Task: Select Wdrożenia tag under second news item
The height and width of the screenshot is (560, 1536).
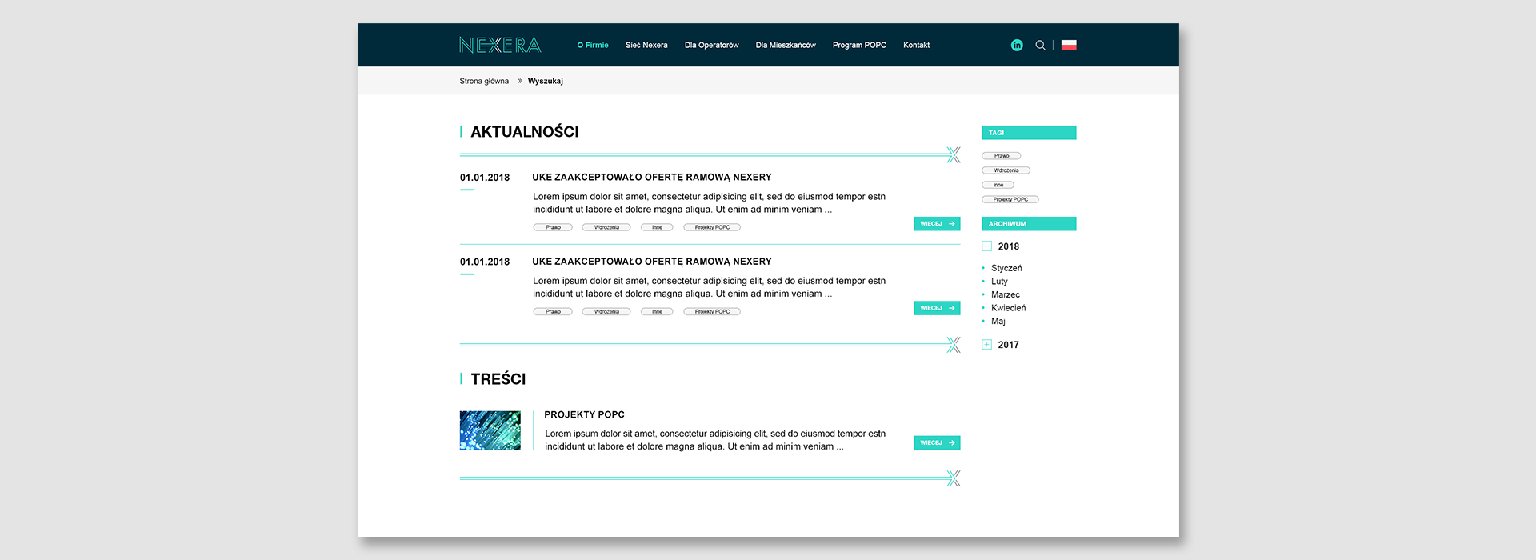Action: [606, 311]
